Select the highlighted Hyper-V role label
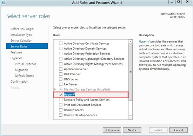This screenshot has height=136, width=193. 69,95
